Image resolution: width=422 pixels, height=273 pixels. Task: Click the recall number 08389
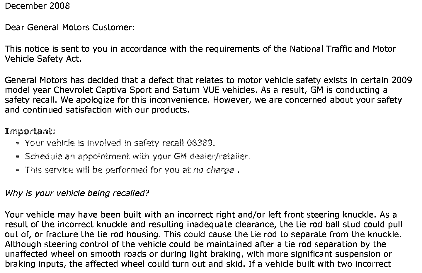(199, 143)
